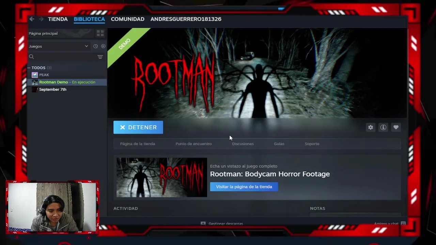Click the PEAK game icon
This screenshot has width=436, height=245.
click(35, 75)
